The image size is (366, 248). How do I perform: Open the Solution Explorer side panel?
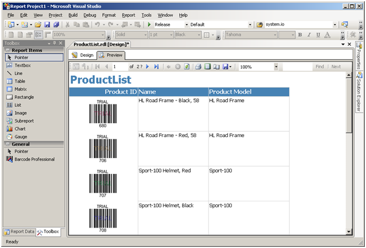tap(359, 92)
